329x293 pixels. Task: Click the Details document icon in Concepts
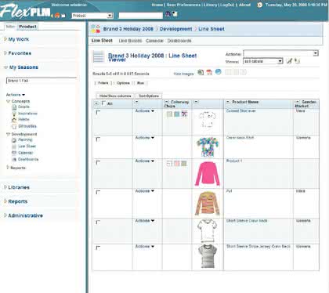(x=14, y=107)
